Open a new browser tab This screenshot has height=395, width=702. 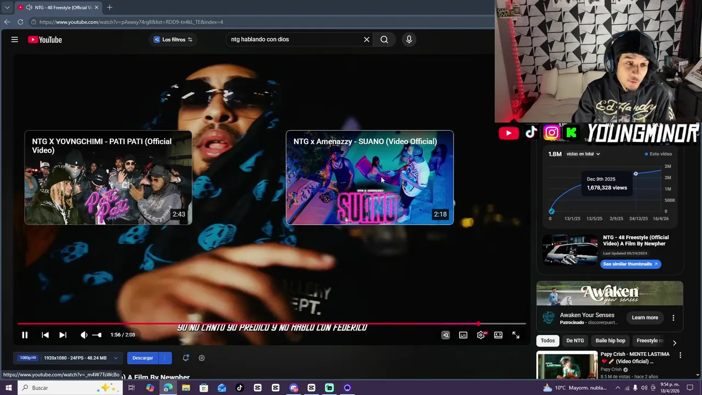pos(110,7)
